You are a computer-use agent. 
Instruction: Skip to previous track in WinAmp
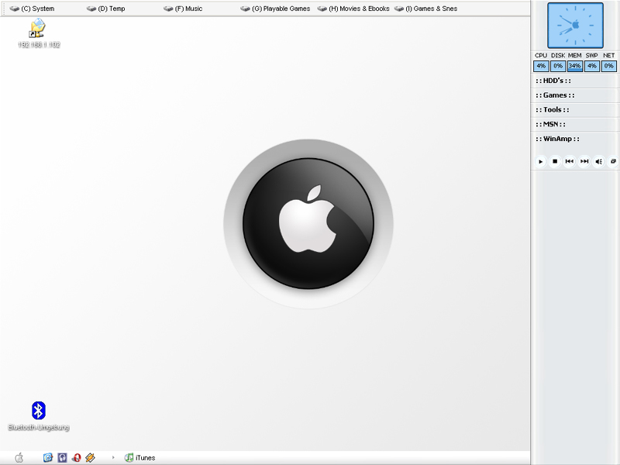(x=570, y=161)
